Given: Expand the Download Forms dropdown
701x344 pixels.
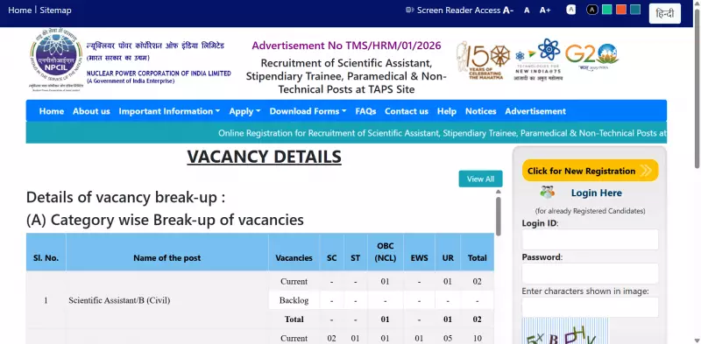Looking at the screenshot, I should [x=308, y=111].
